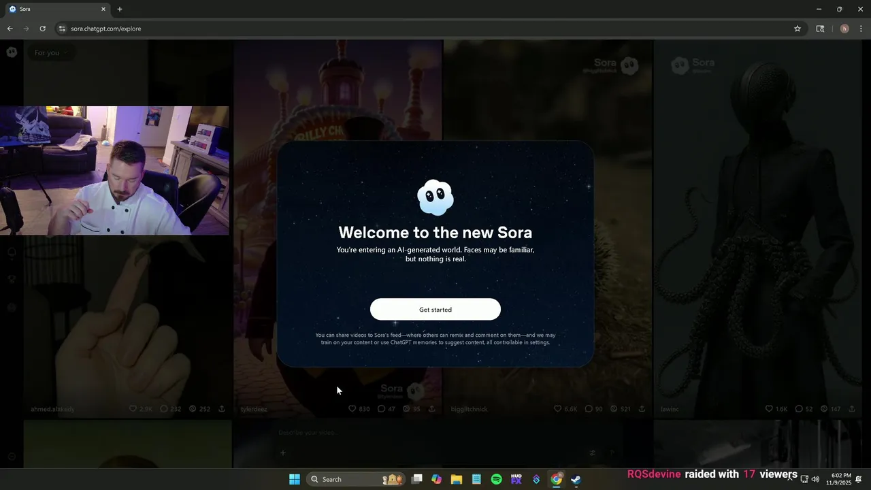The height and width of the screenshot is (490, 871).
Task: Open bigglitchnick's profile link
Action: (469, 409)
